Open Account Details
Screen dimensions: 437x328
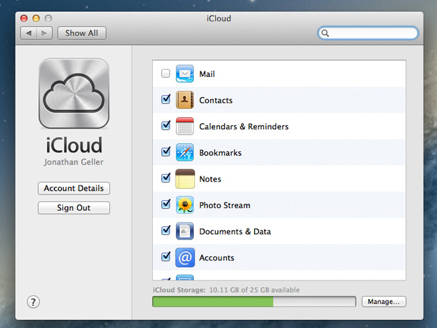click(x=74, y=189)
